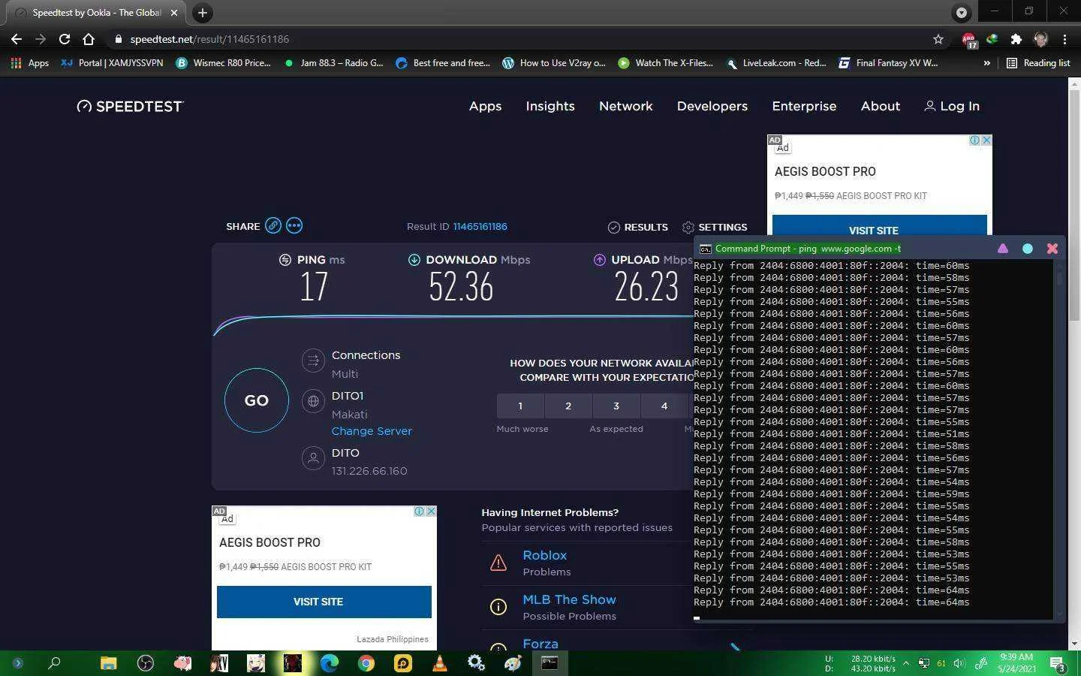Viewport: 1081px width, 676px height.
Task: Open the MLB The Show problems link
Action: tap(569, 599)
